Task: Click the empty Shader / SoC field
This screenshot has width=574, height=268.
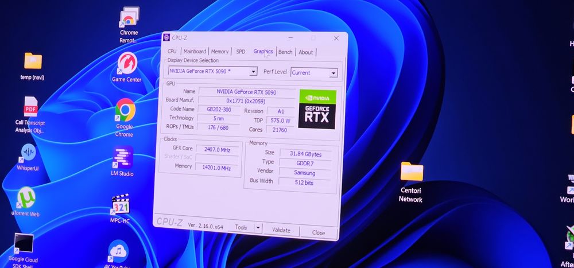Action: (217, 158)
